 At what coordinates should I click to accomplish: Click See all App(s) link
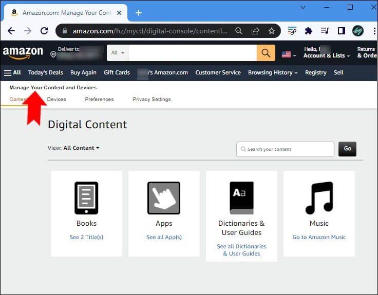(x=164, y=237)
